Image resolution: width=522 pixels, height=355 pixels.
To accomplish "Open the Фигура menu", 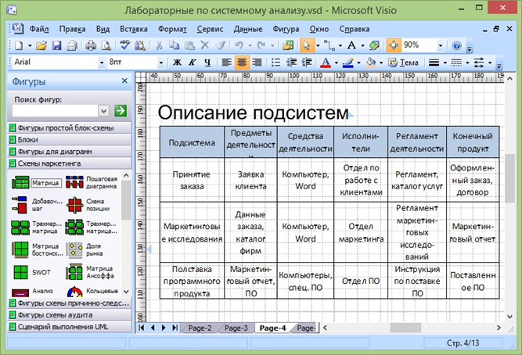I will point(286,29).
